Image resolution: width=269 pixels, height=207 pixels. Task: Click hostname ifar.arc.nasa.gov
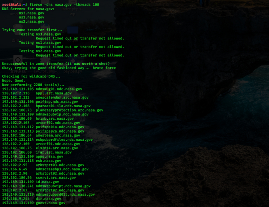(x=53, y=152)
